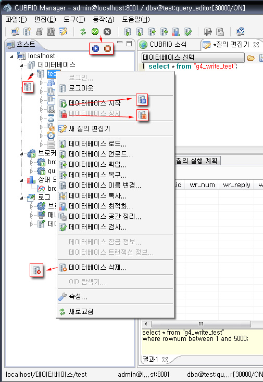Click the restore database toolbar icon
263x382 pixels.
click(164, 32)
